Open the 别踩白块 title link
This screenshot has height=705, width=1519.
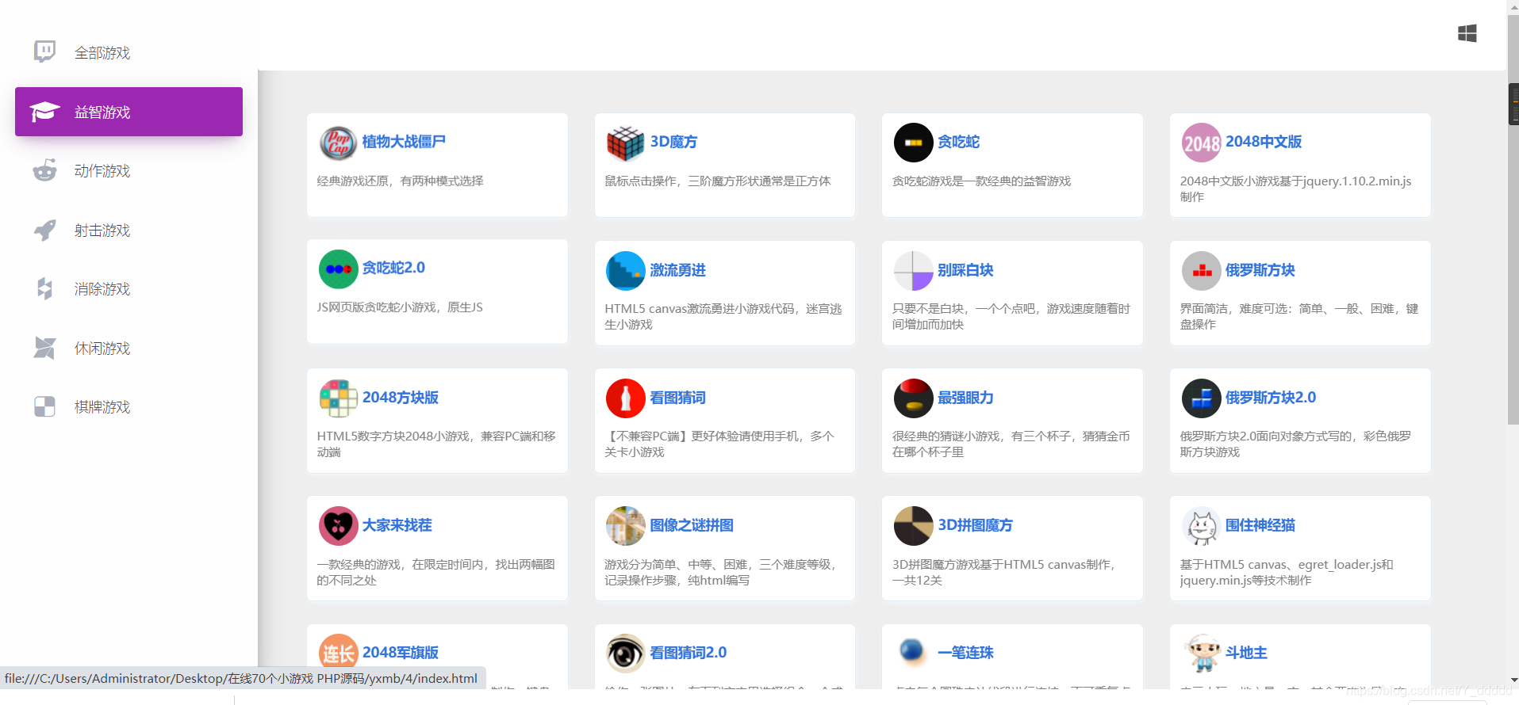coord(965,270)
